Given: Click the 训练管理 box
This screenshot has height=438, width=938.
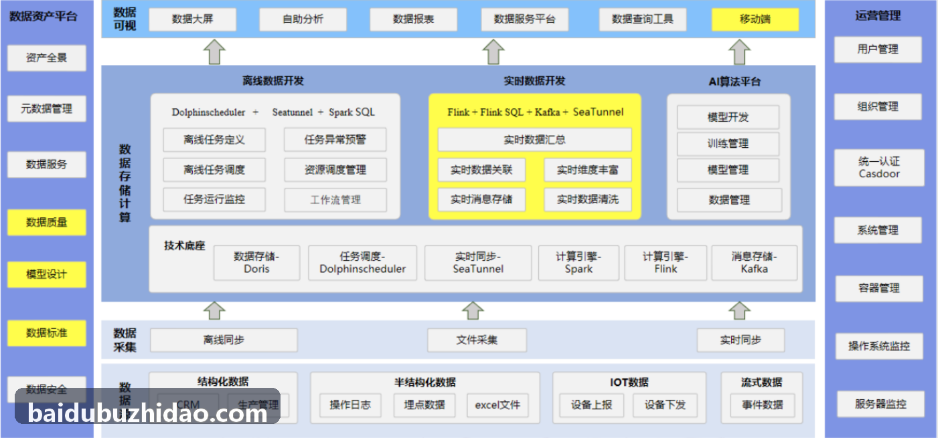Looking at the screenshot, I should point(728,144).
